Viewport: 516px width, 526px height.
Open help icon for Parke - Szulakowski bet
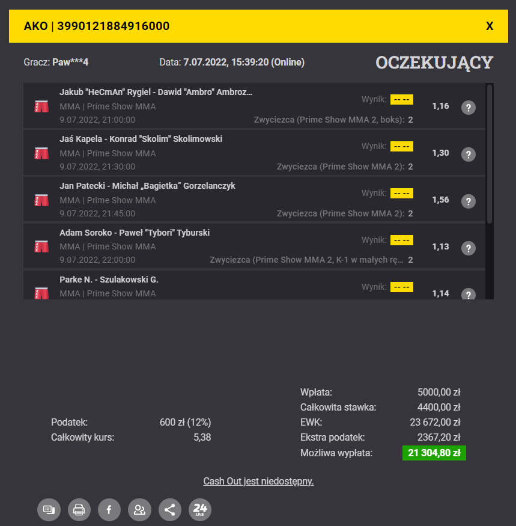tap(469, 294)
